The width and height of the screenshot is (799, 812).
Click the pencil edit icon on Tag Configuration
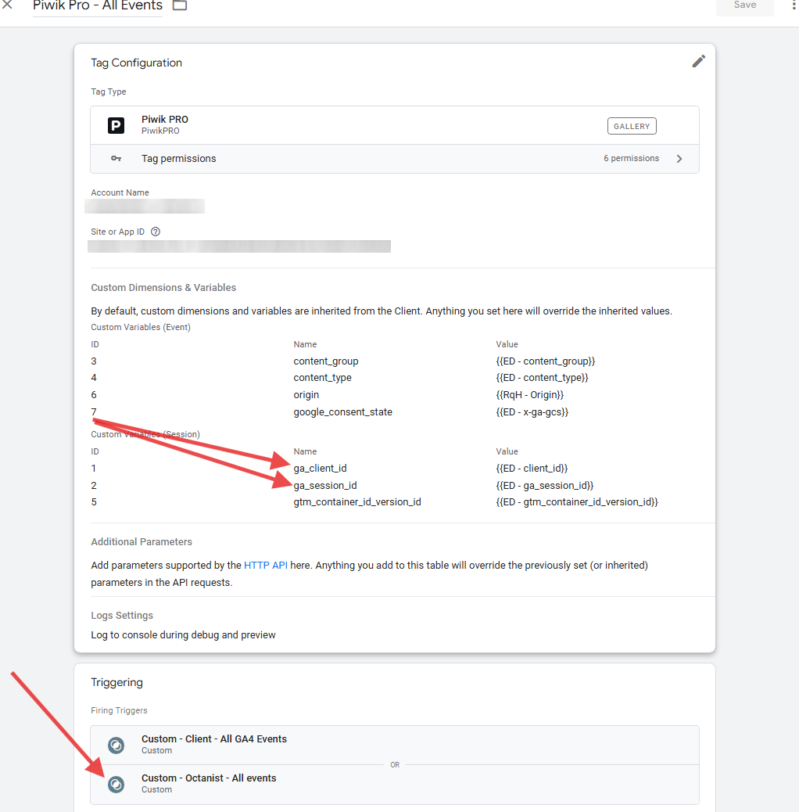[x=698, y=61]
